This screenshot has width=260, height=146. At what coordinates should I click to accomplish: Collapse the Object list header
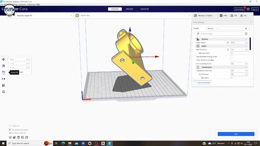click(x=14, y=126)
